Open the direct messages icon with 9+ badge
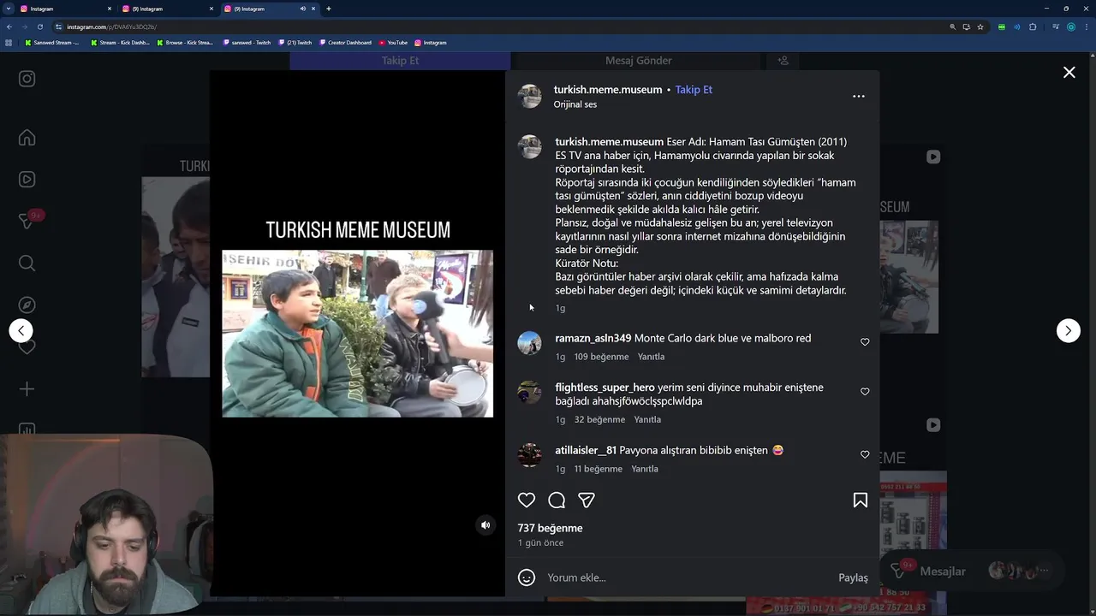The image size is (1096, 616). [x=27, y=221]
